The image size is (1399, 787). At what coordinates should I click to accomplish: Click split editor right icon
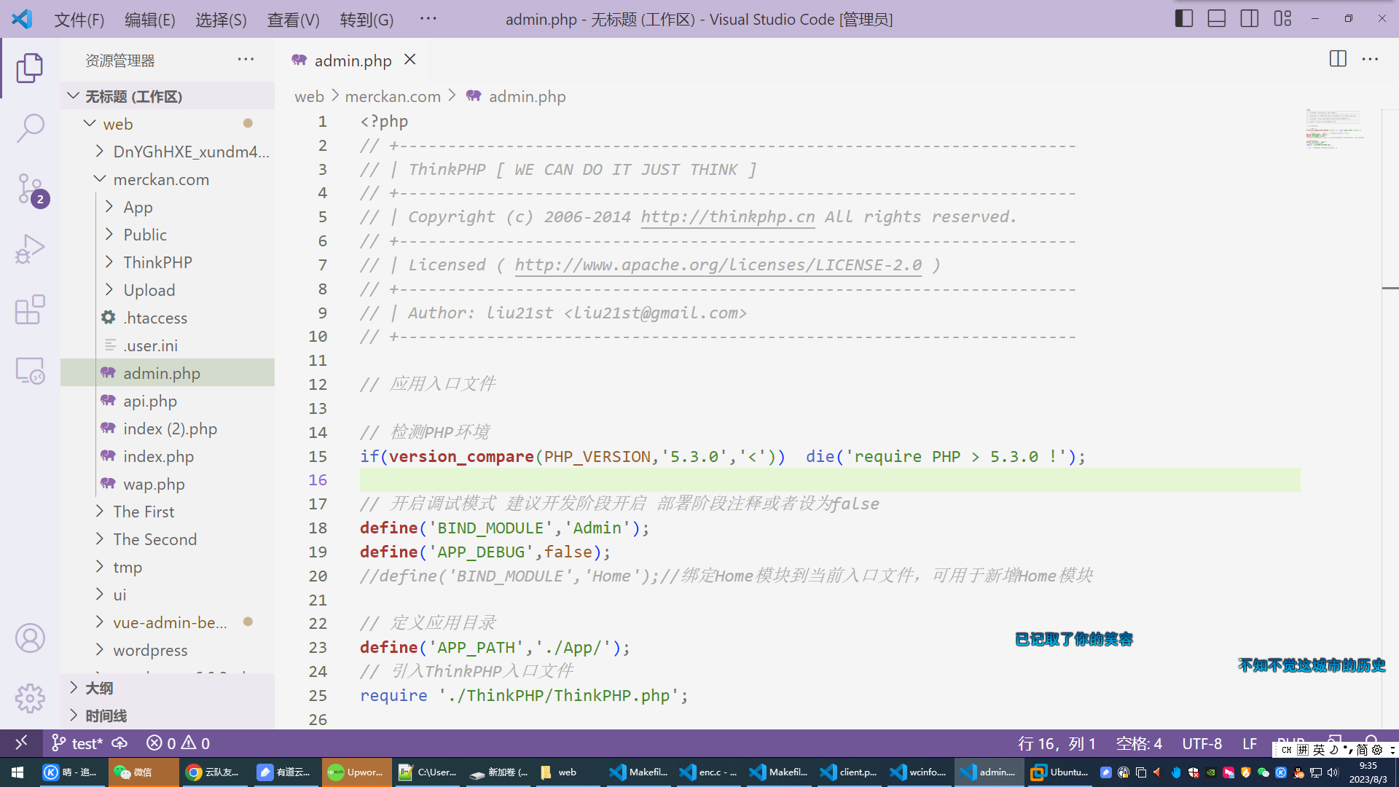pyautogui.click(x=1338, y=59)
